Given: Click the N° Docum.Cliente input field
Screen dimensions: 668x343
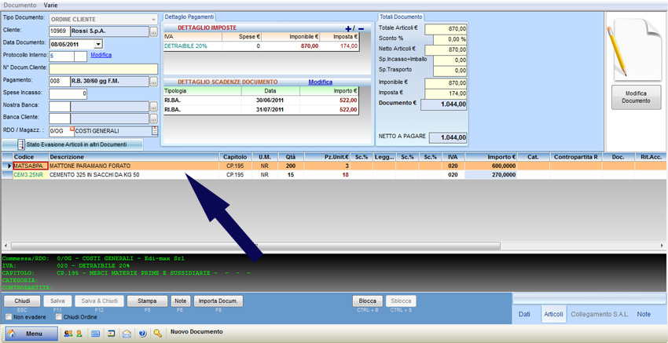Looking at the screenshot, I should tap(103, 68).
